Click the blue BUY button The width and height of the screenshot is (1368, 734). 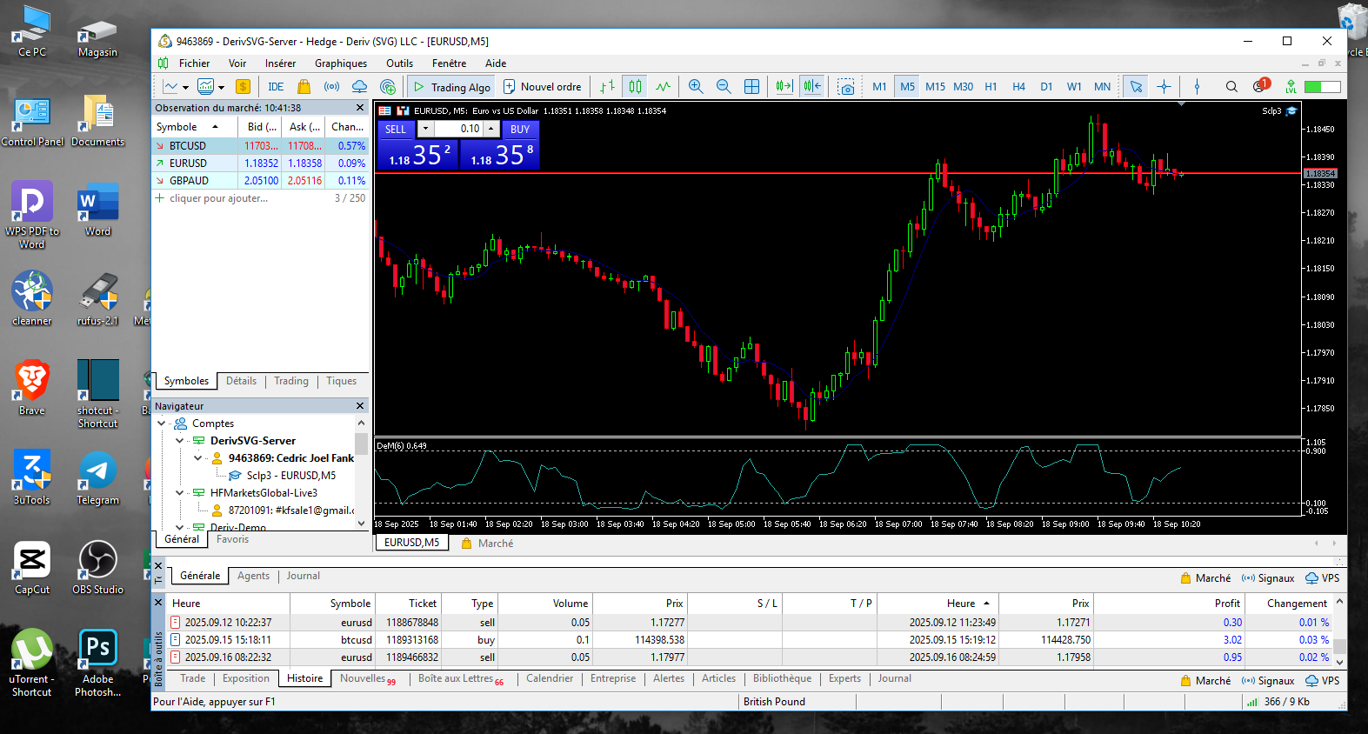520,129
